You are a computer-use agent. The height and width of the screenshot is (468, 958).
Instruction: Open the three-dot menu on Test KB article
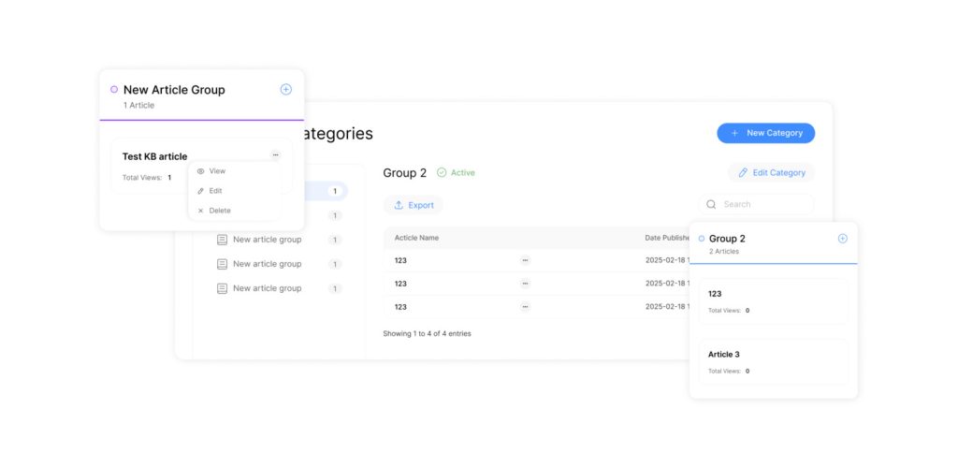point(275,155)
